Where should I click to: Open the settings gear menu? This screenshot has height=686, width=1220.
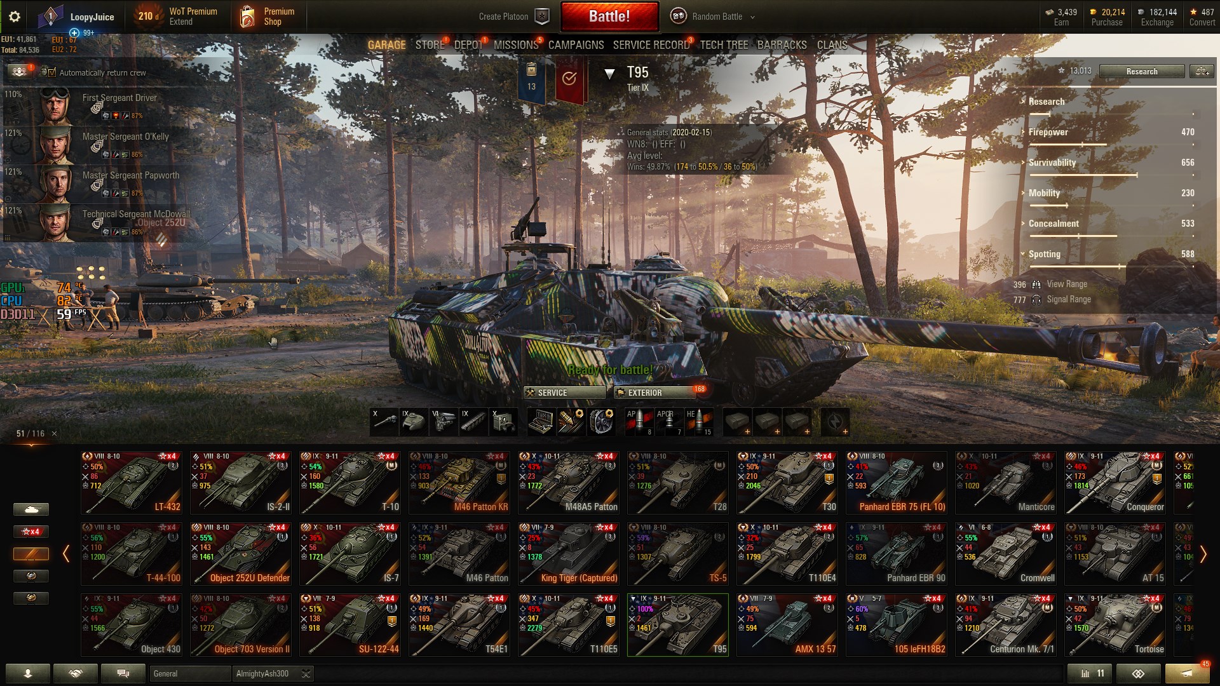(x=15, y=17)
